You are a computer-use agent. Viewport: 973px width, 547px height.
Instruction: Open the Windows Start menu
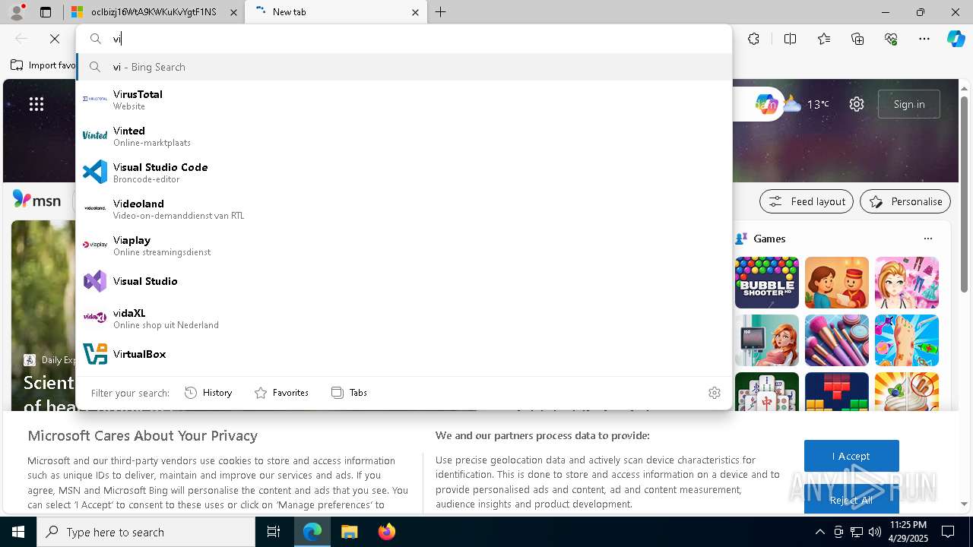(18, 532)
